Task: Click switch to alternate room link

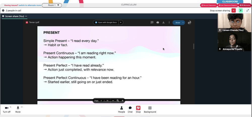Action: click(30, 5)
